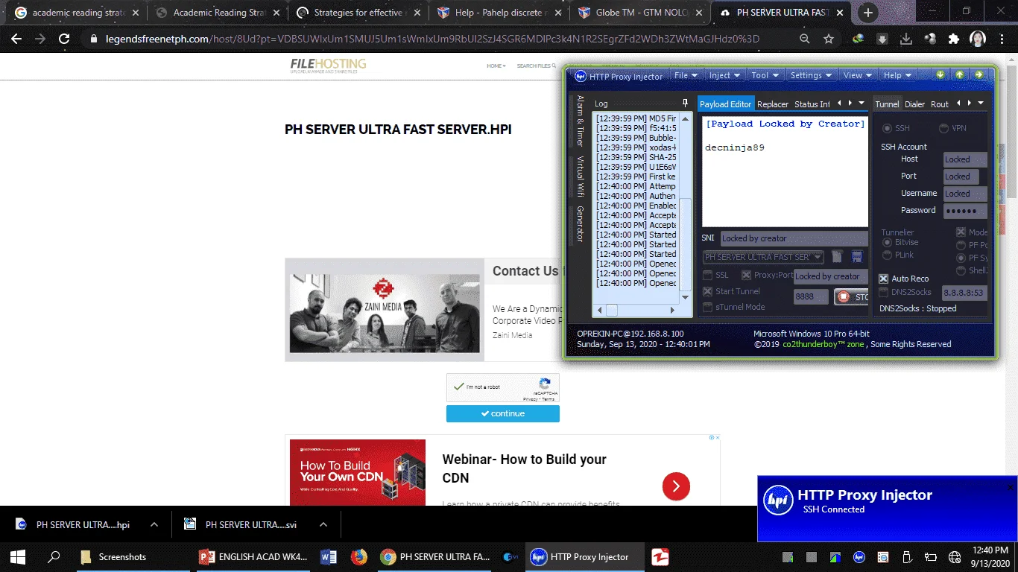1018x572 pixels.
Task: Open tab list dropdown next to Status Info tab
Action: coord(861,103)
